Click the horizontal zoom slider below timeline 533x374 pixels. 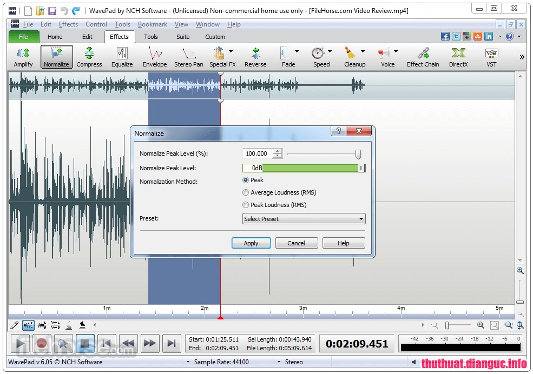pyautogui.click(x=458, y=325)
